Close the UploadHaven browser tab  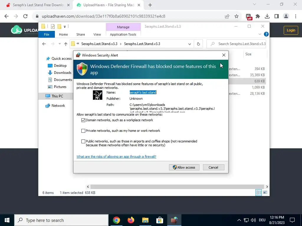point(139,5)
